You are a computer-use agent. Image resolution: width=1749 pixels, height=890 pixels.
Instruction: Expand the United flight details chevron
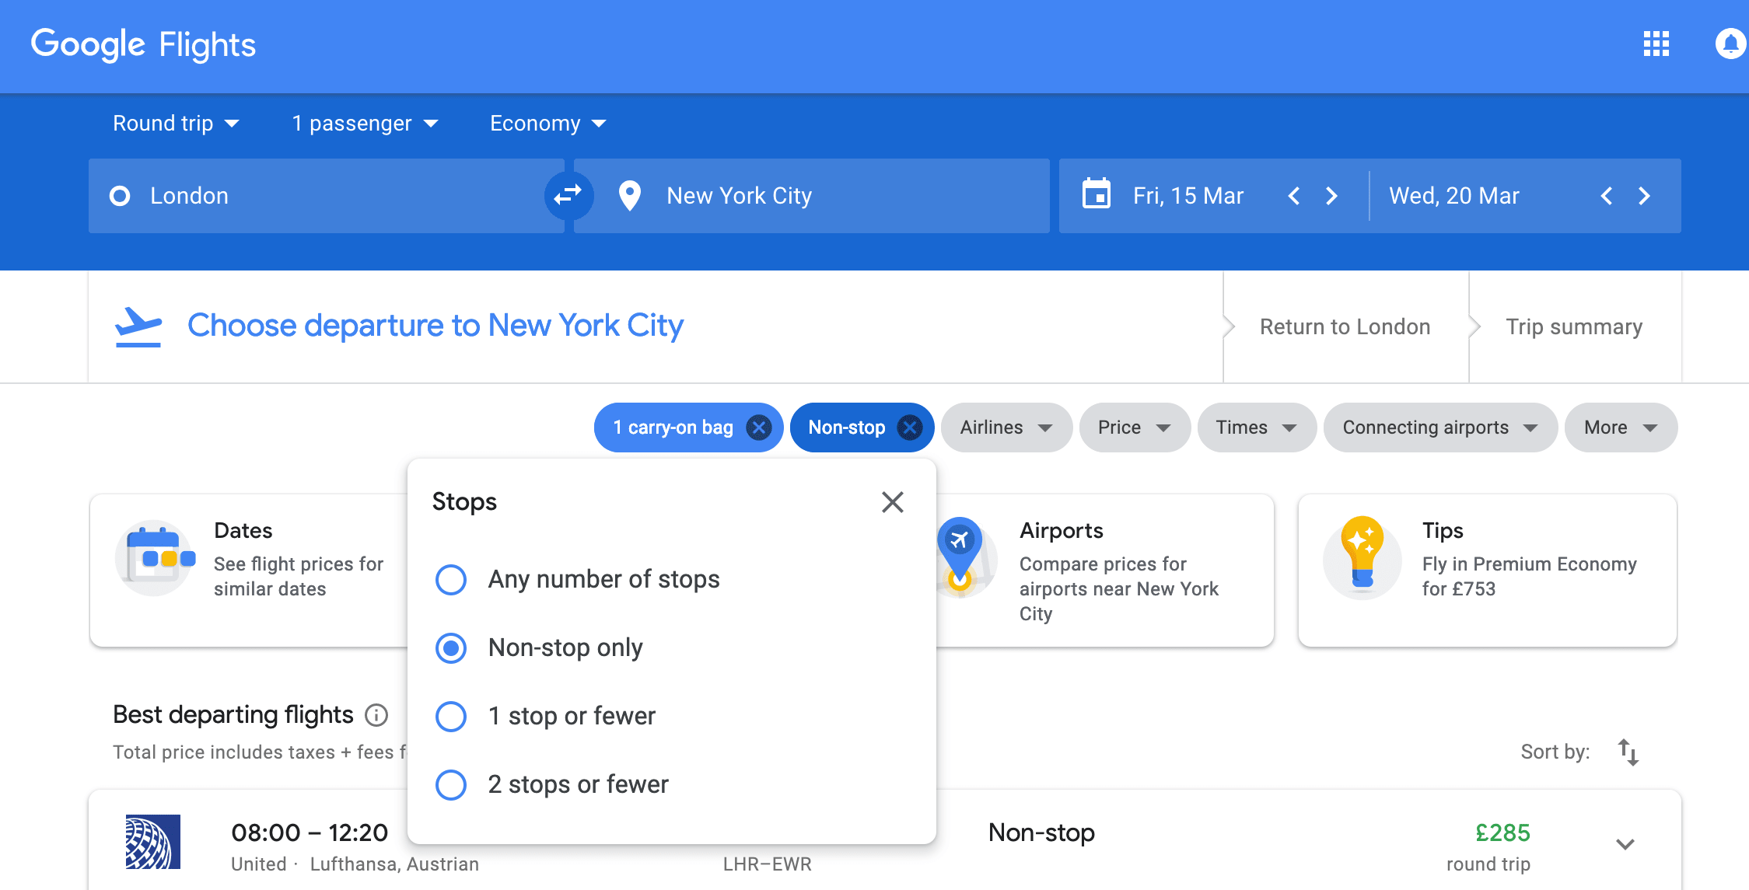point(1625,844)
